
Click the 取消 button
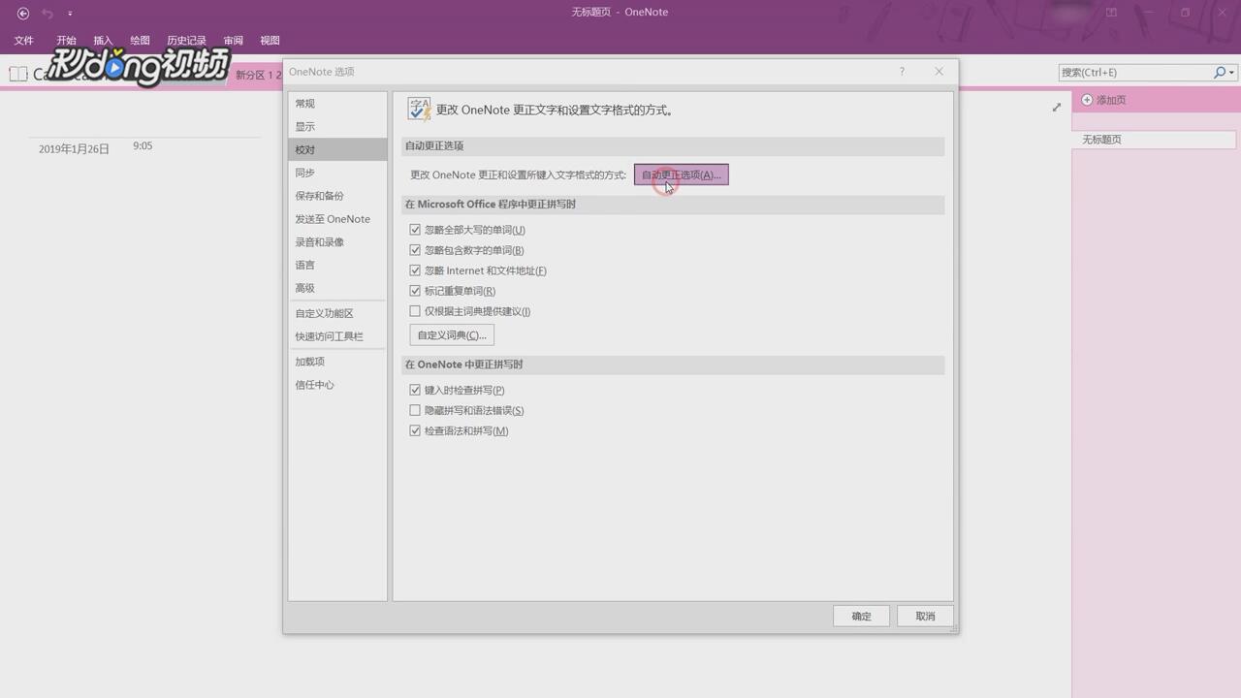[925, 617]
